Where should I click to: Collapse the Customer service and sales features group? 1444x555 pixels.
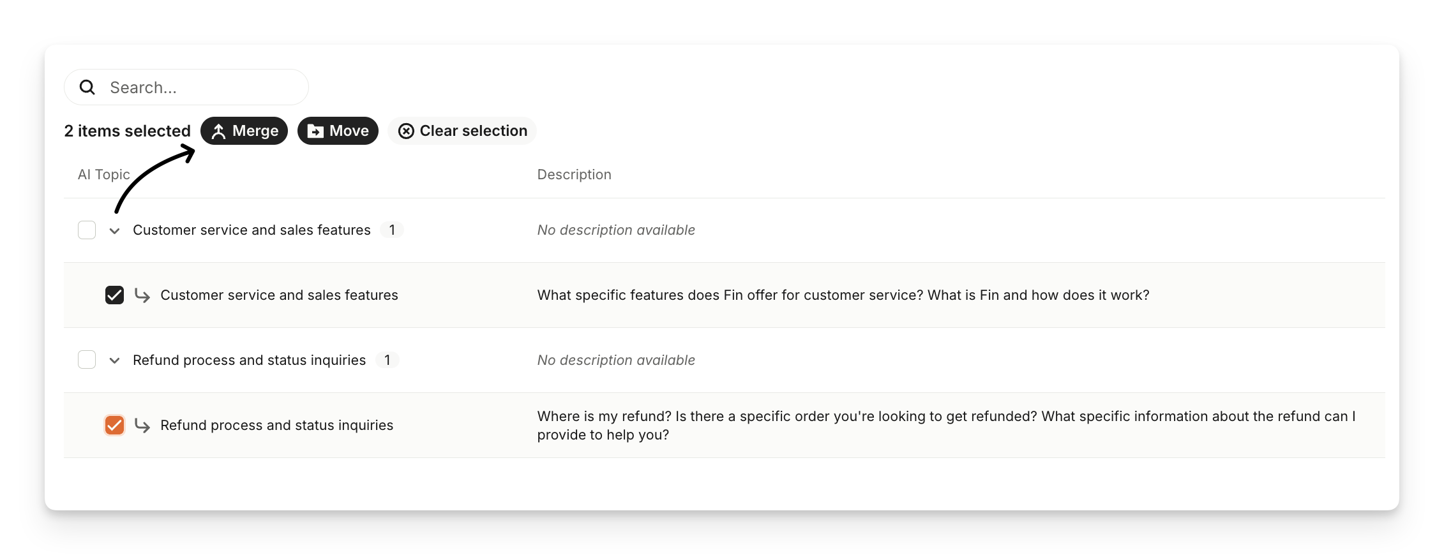[114, 230]
